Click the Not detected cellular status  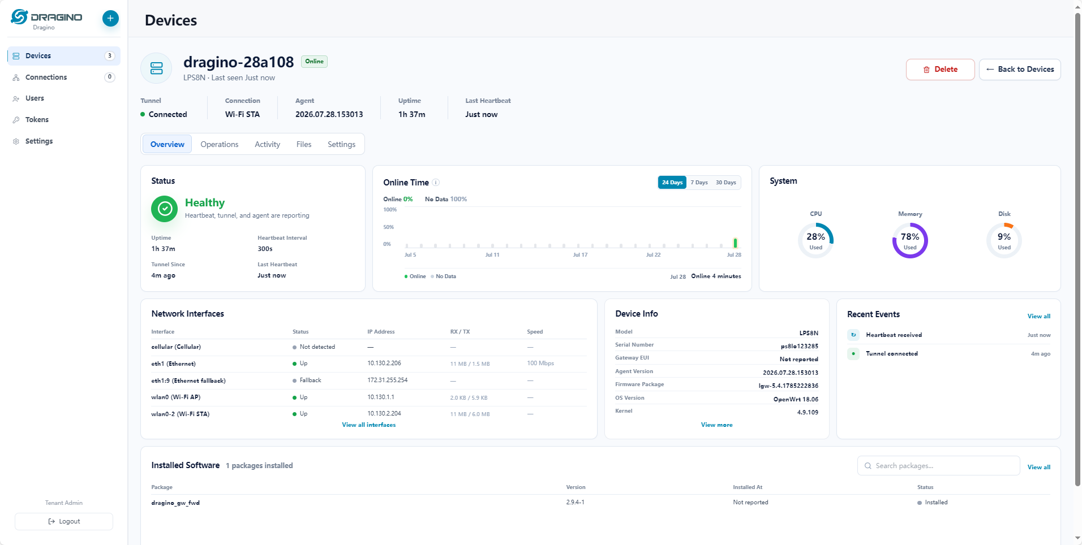coord(314,347)
